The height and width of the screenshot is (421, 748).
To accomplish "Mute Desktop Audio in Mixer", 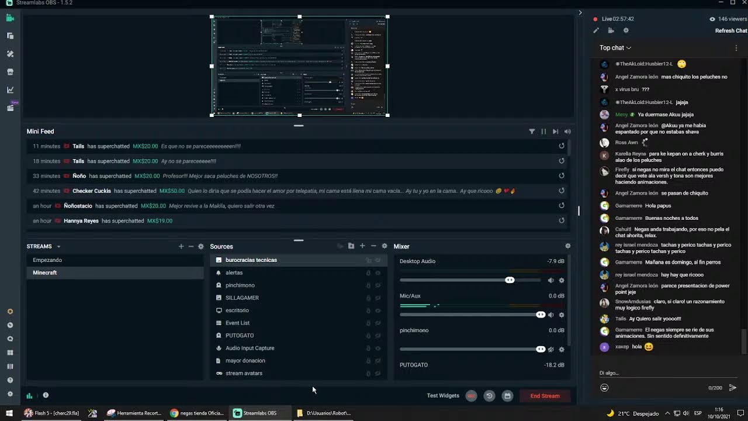I will click(x=550, y=280).
